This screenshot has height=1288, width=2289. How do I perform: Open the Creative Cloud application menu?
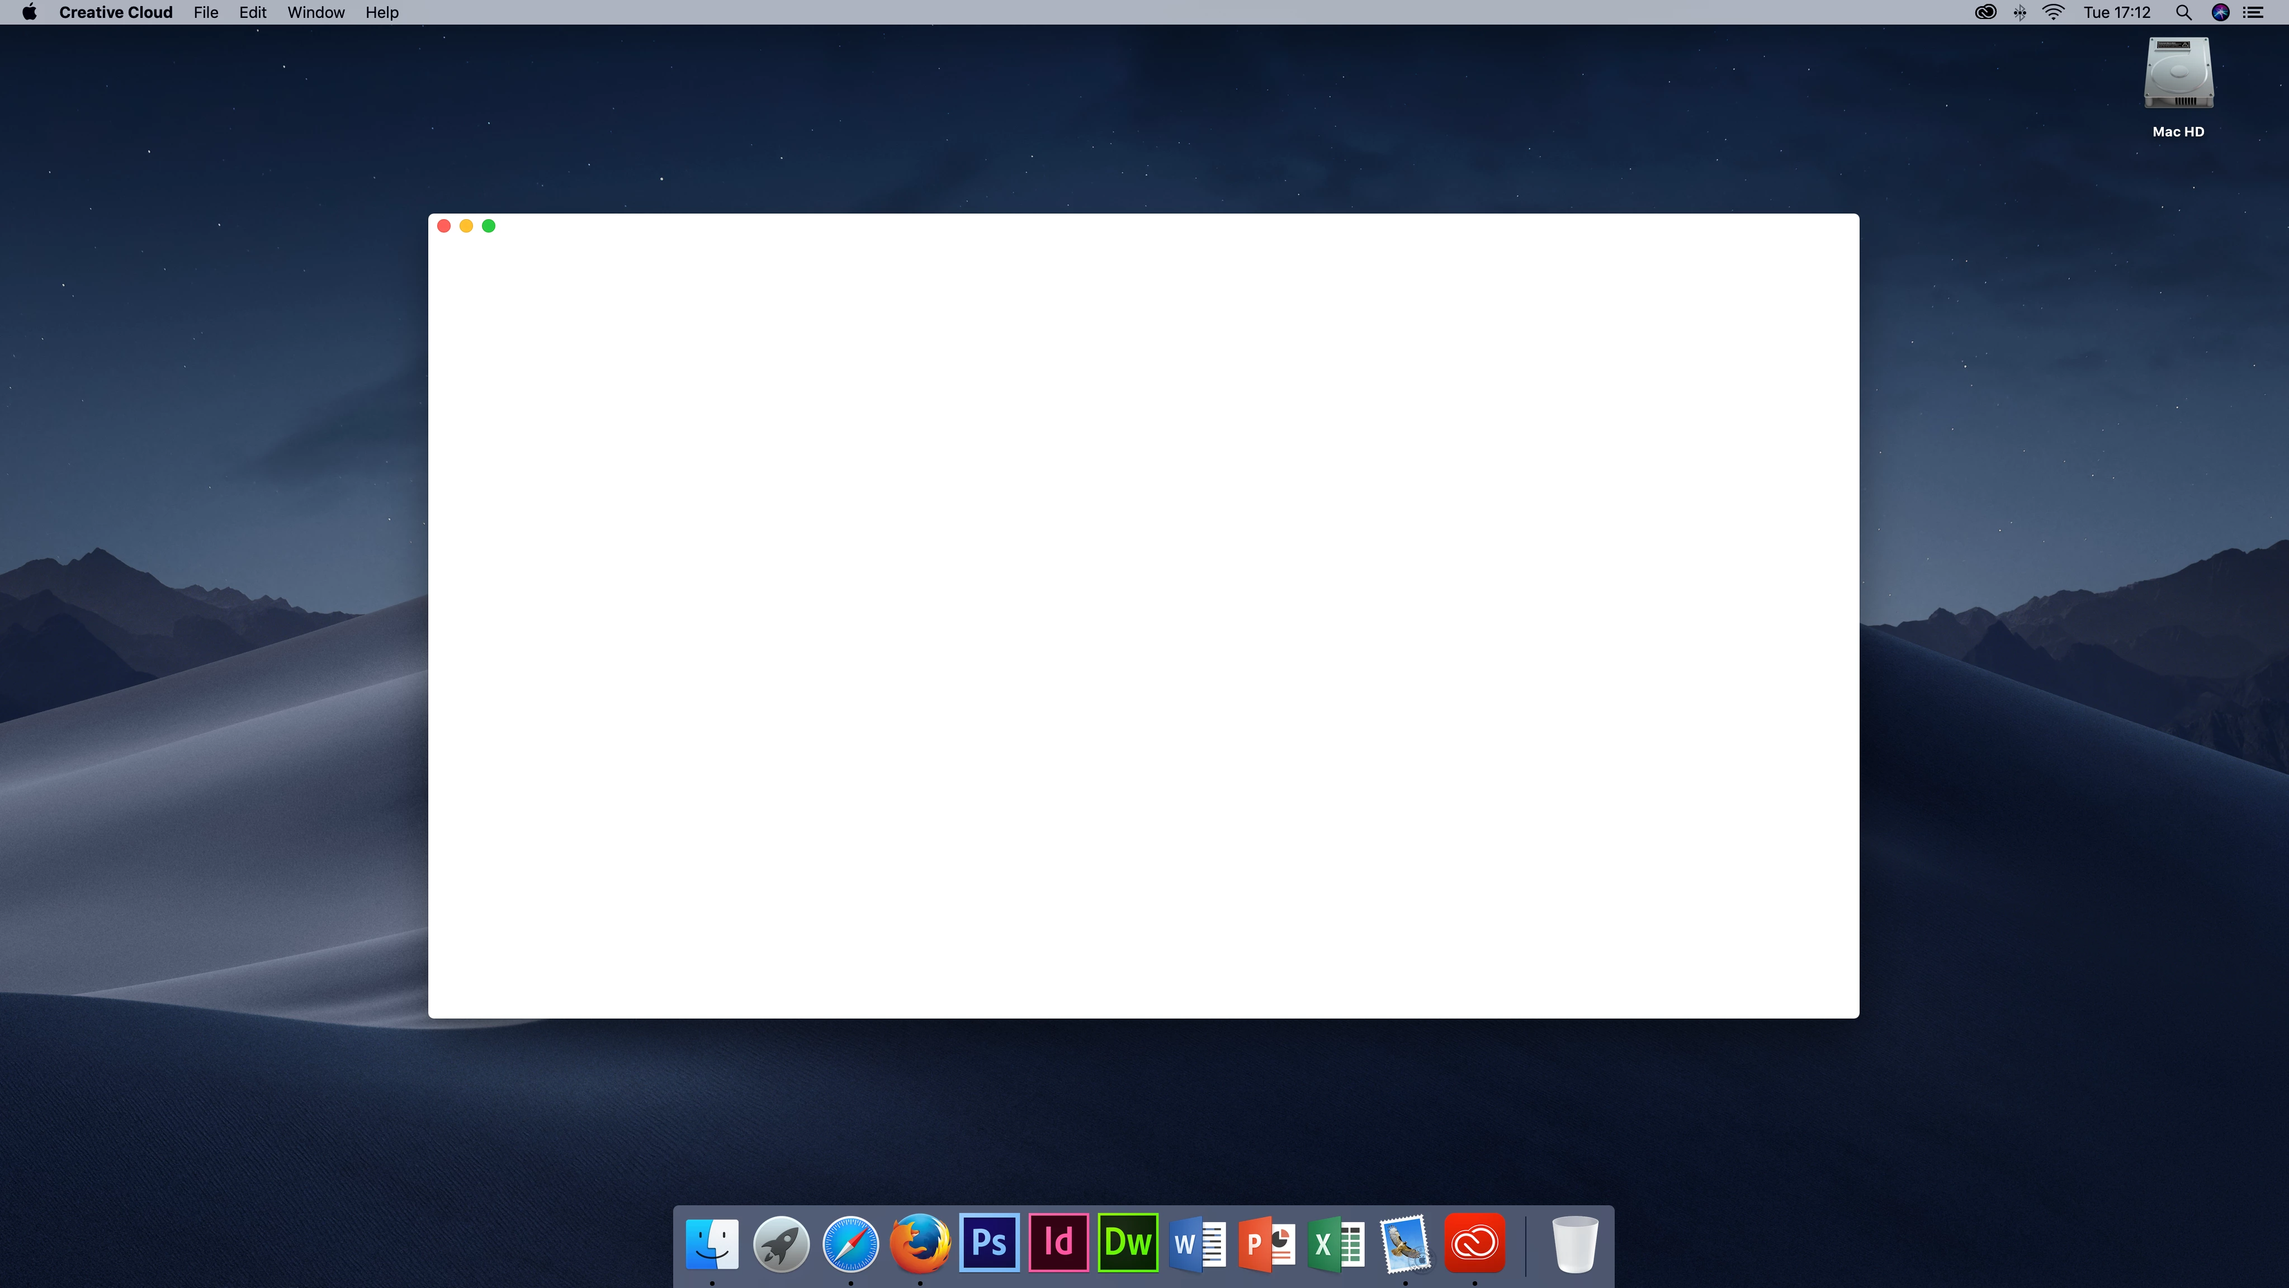tap(116, 12)
